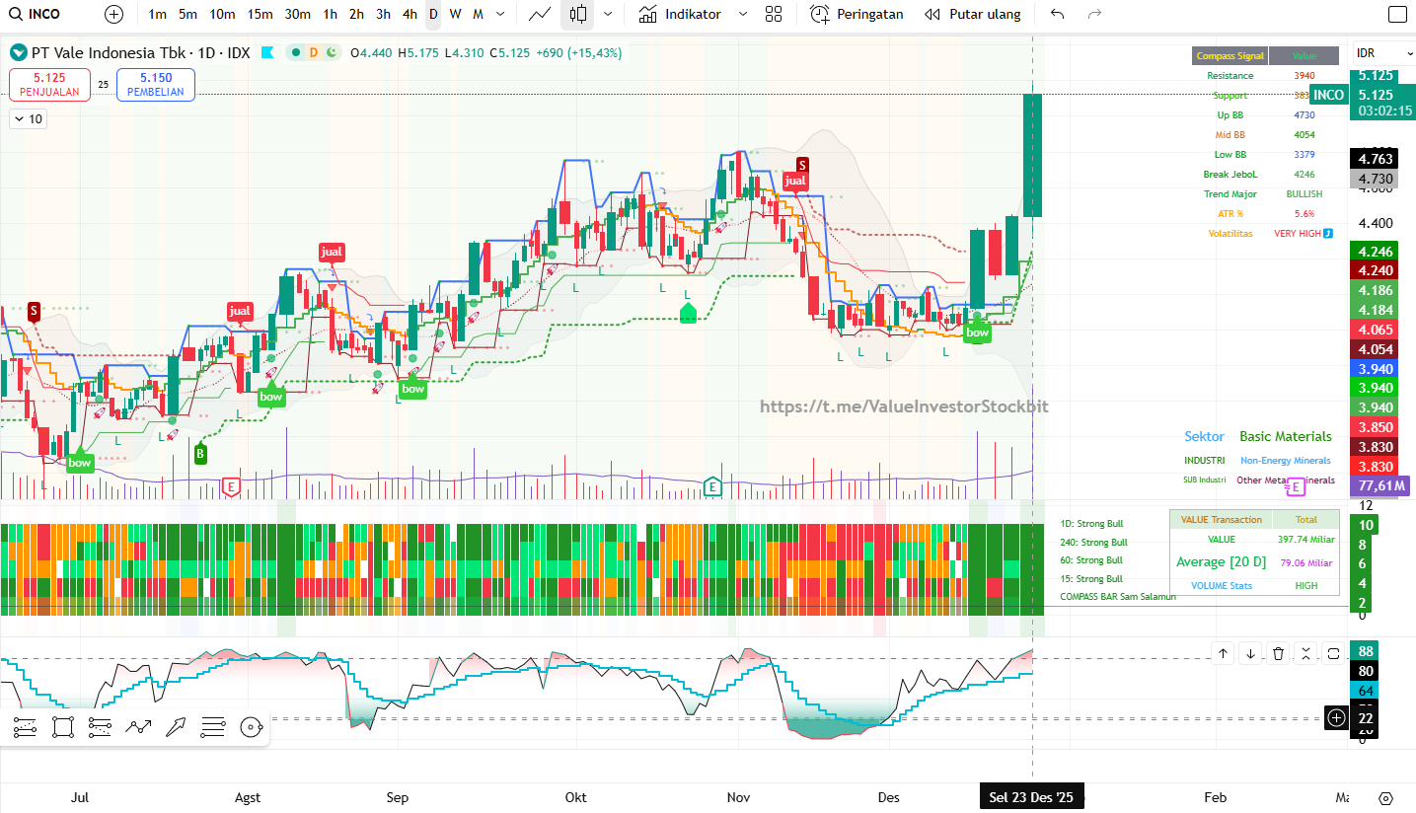This screenshot has width=1416, height=813.
Task: Switch to the 4h timeframe
Action: [410, 14]
